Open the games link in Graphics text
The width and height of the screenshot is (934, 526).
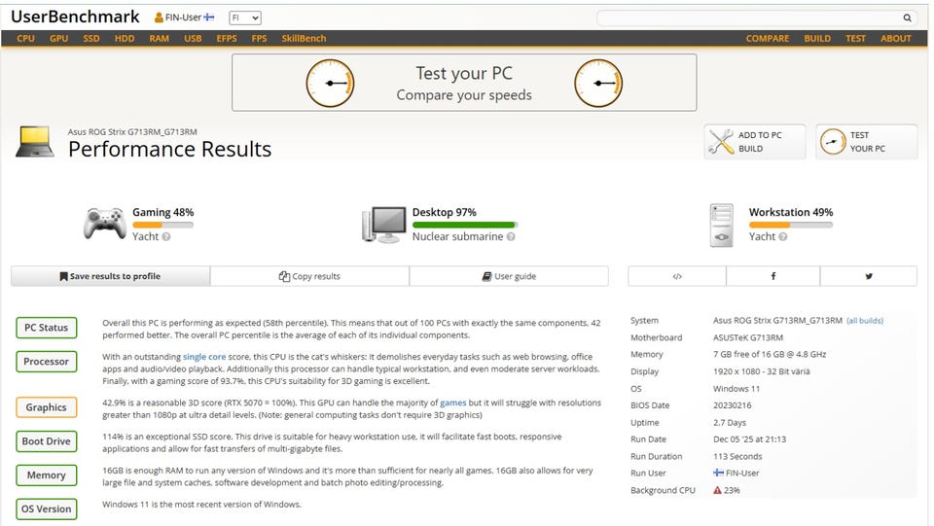(x=452, y=403)
